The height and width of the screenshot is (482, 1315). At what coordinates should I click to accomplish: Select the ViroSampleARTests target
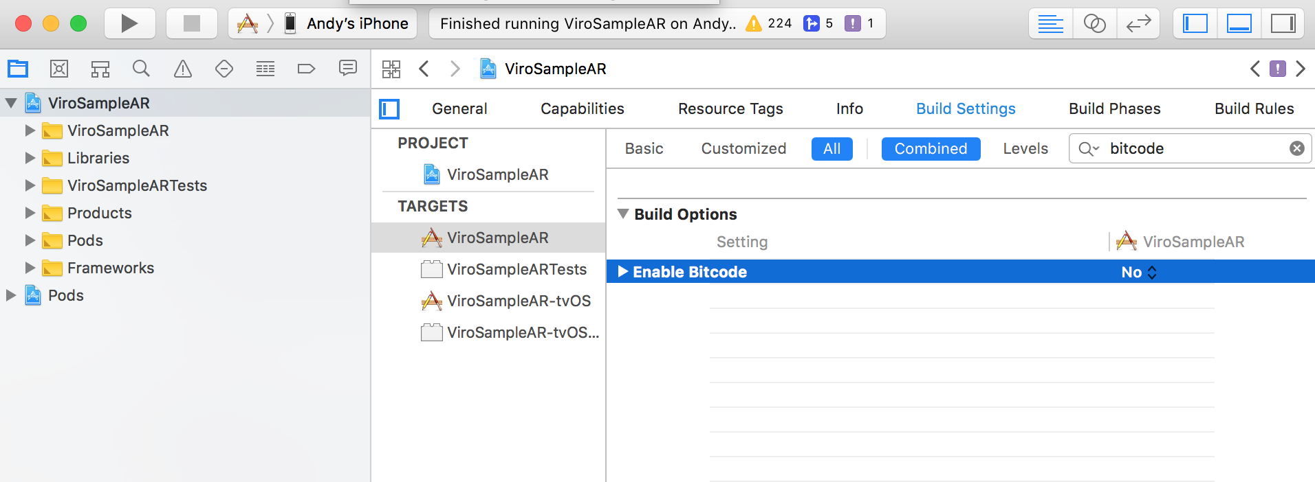pyautogui.click(x=488, y=269)
